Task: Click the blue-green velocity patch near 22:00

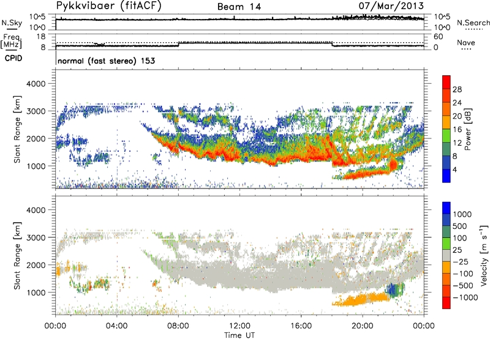Action: click(x=394, y=289)
